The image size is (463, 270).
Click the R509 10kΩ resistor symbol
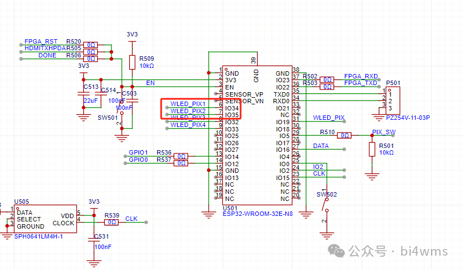coord(132,62)
